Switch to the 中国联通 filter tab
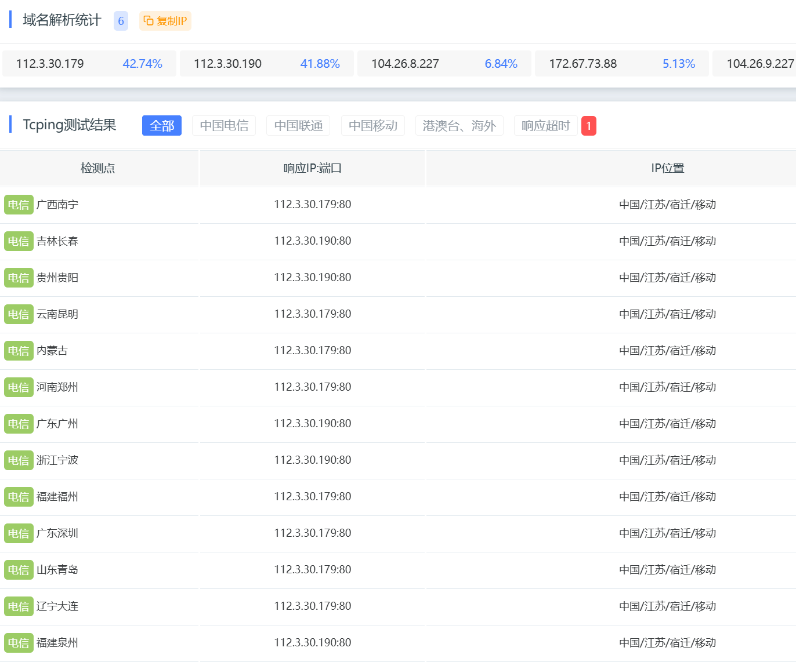Image resolution: width=796 pixels, height=662 pixels. (298, 126)
